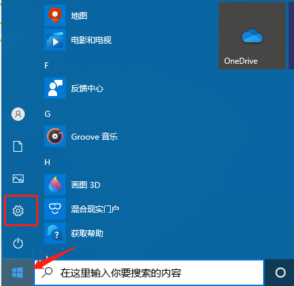Open the Get Help (获取帮助) icon

[55, 233]
